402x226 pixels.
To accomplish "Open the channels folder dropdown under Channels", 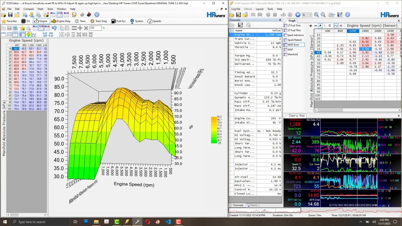I will click(x=232, y=25).
